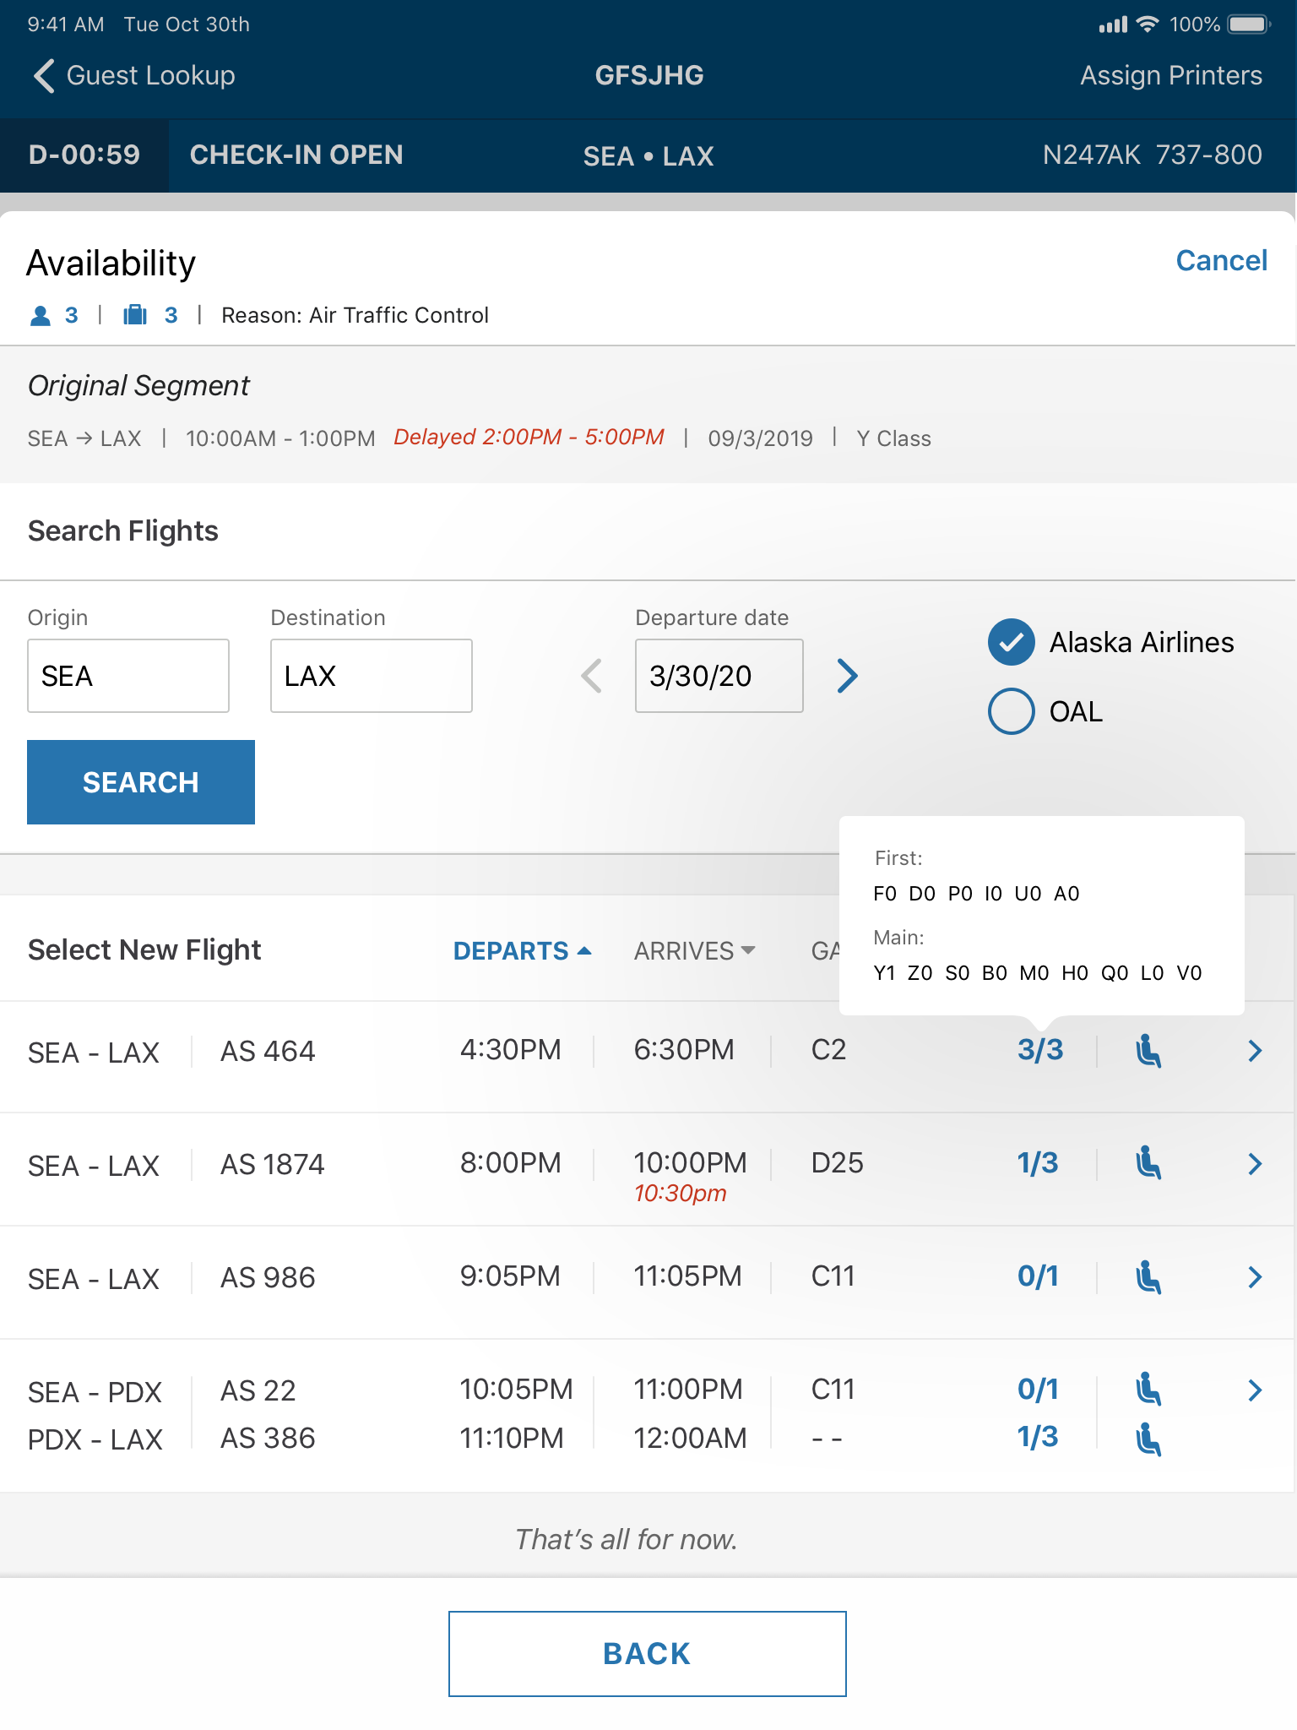1297x1730 pixels.
Task: Tap the 11:10PM departure time
Action: click(x=511, y=1439)
